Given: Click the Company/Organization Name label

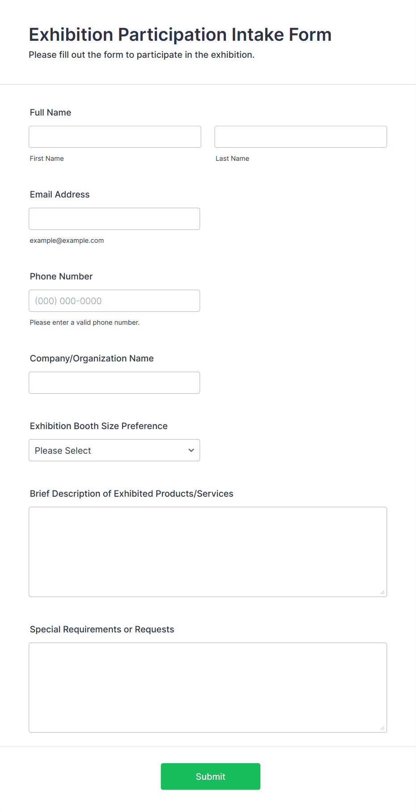Looking at the screenshot, I should 92,358.
